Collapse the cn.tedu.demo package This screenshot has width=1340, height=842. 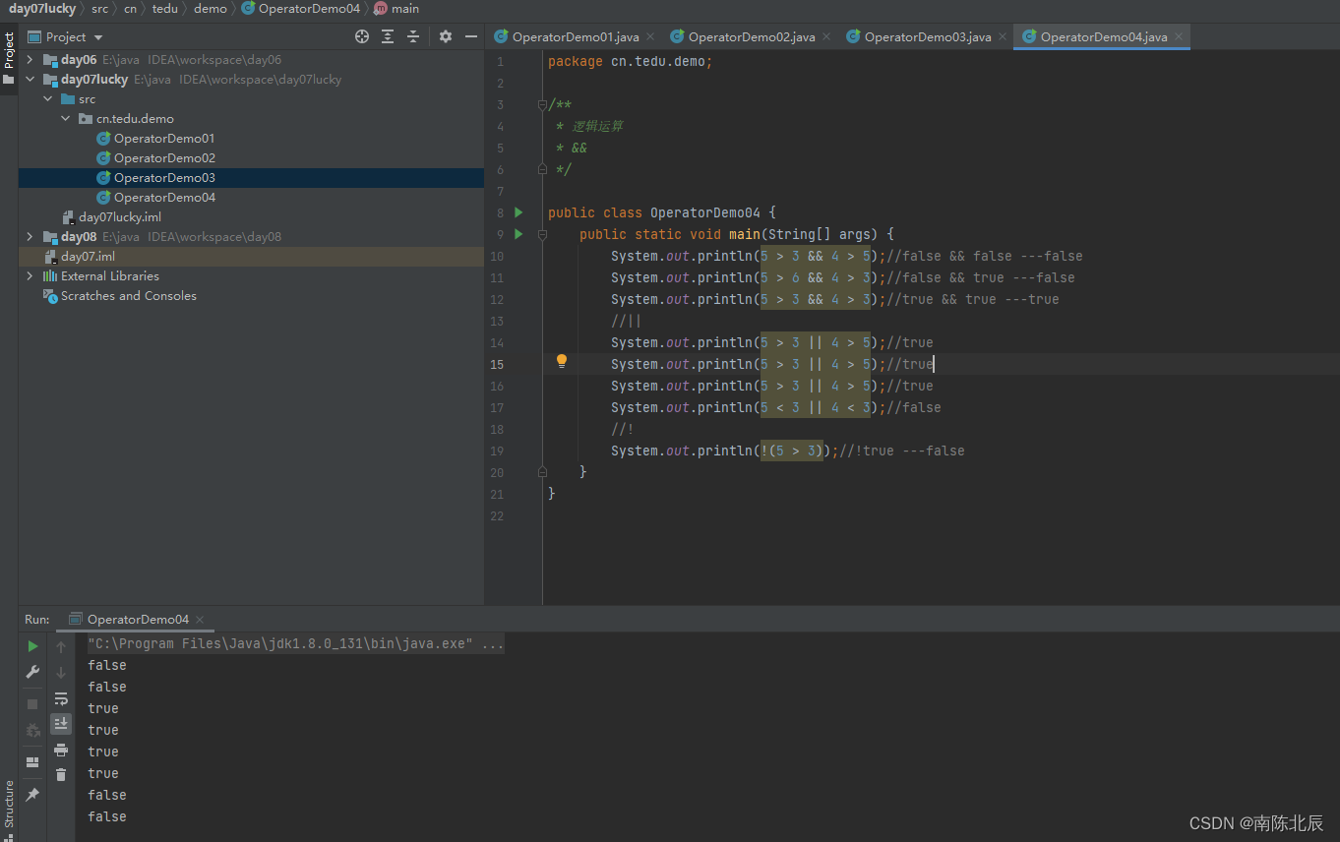click(66, 119)
